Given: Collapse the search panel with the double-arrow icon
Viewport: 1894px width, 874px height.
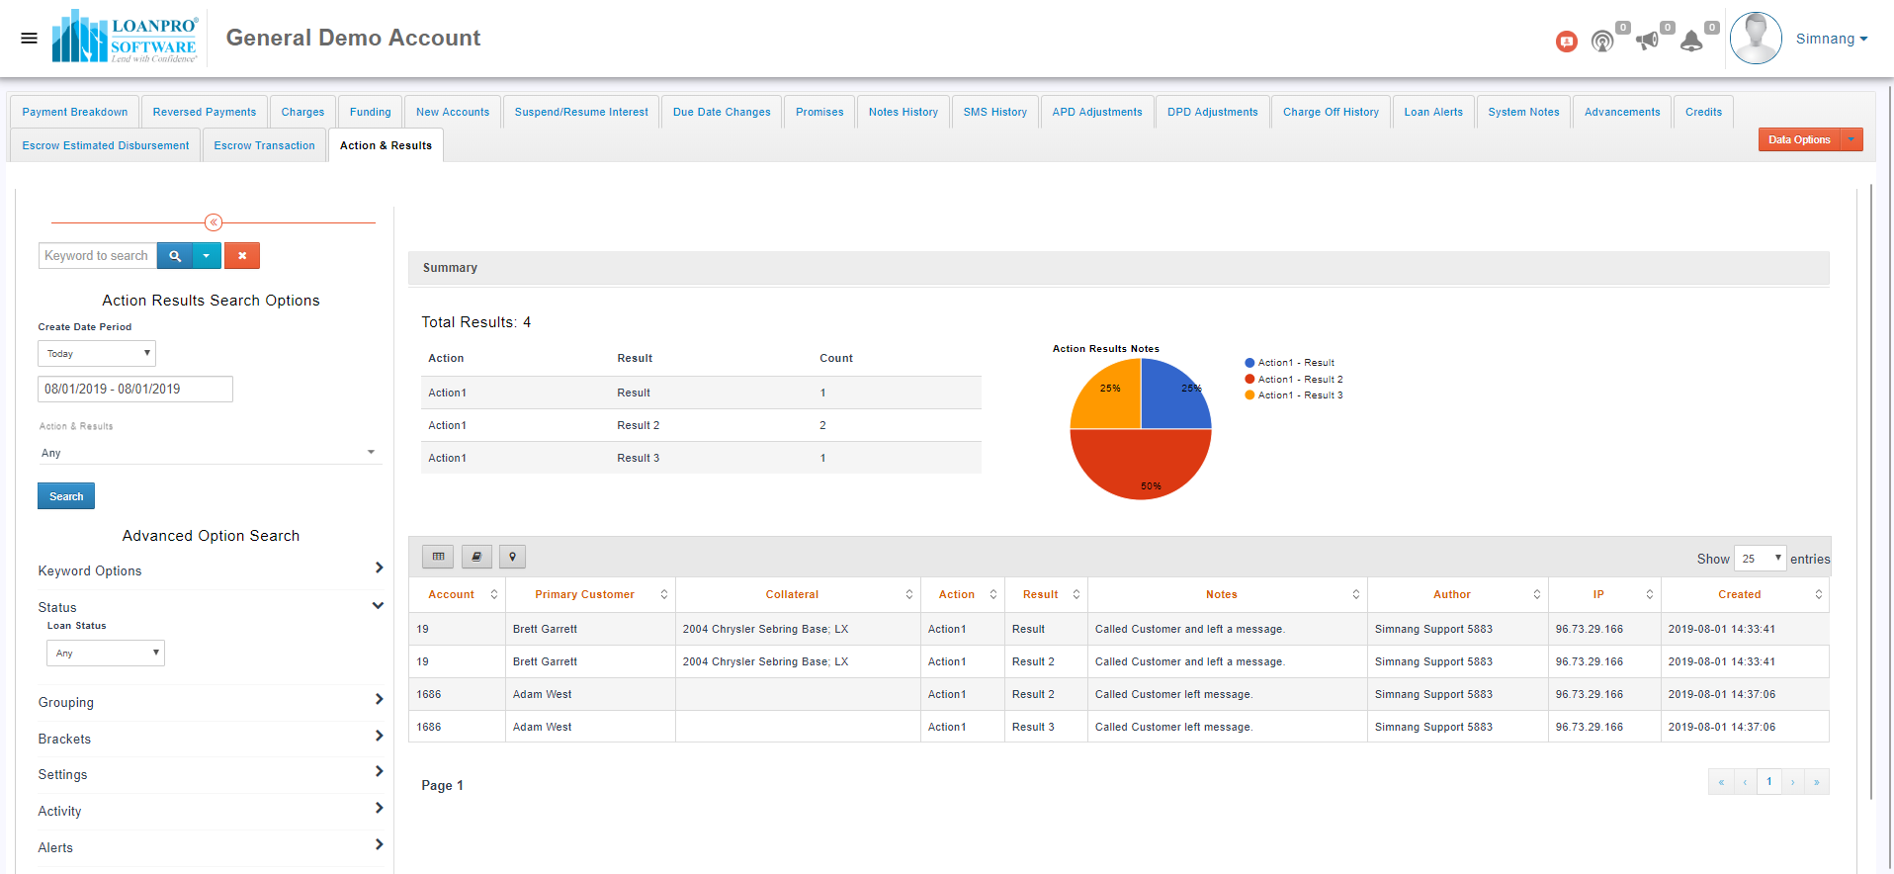Looking at the screenshot, I should [214, 222].
